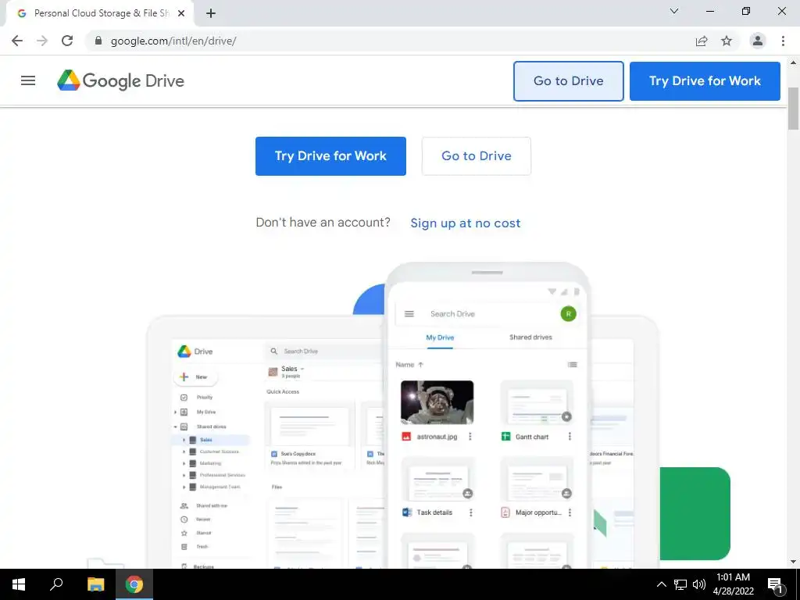Open the tab search chevron
The image size is (800, 600).
coord(674,11)
